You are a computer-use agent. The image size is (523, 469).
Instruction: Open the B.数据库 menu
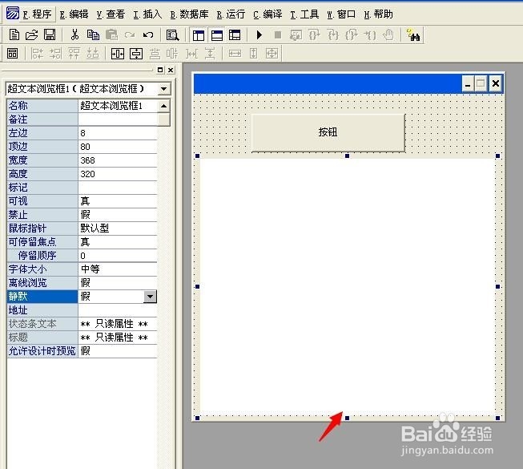(189, 14)
